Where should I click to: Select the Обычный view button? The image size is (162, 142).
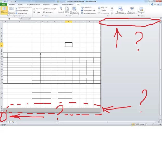pyautogui.click(x=4, y=10)
